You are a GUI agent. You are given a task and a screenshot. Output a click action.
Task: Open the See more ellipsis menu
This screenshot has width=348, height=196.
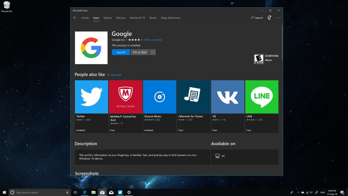[x=278, y=18]
